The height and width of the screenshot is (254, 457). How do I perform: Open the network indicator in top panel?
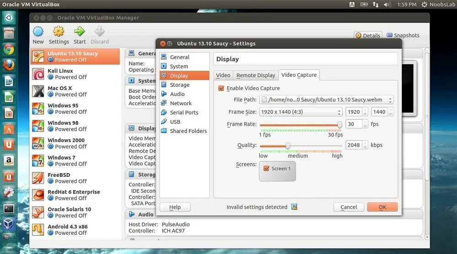click(x=376, y=5)
